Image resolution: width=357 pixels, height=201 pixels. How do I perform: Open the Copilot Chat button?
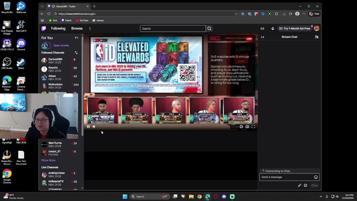[314, 14]
